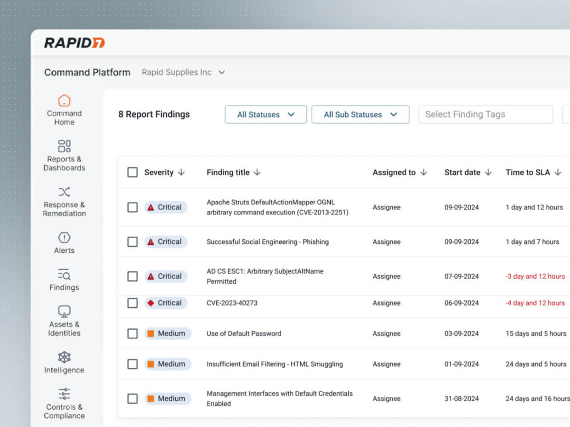This screenshot has width=570, height=427.
Task: Check the Apache Struts finding row checkbox
Action: click(133, 207)
